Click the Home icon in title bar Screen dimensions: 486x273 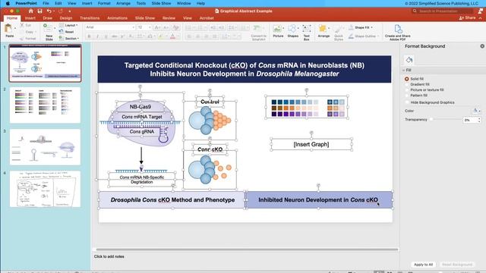coord(30,11)
